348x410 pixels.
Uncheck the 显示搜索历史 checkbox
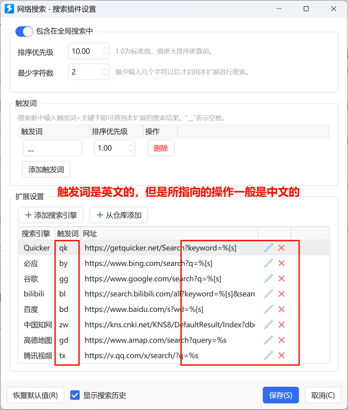(x=75, y=395)
